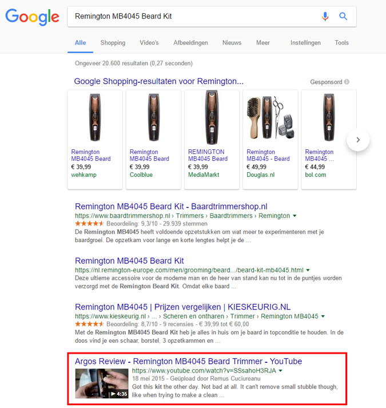
Task: Click the € 49,99 price
Action: tap(256, 167)
